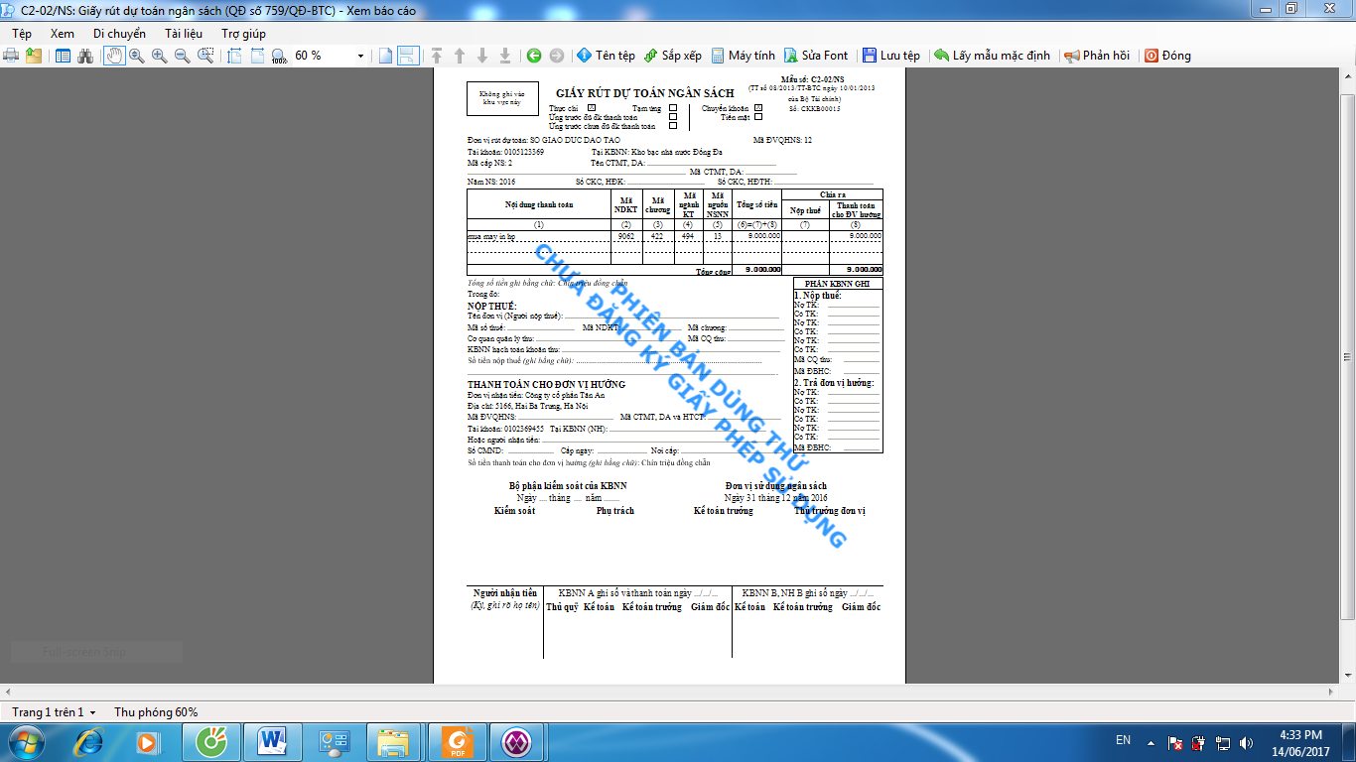Click the fit page width icon
The width and height of the screenshot is (1356, 762).
click(234, 56)
